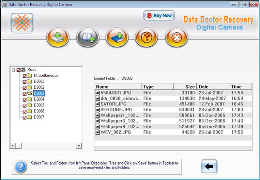Sort by Name column header
Screen dimensions: 260x180
tap(117, 87)
